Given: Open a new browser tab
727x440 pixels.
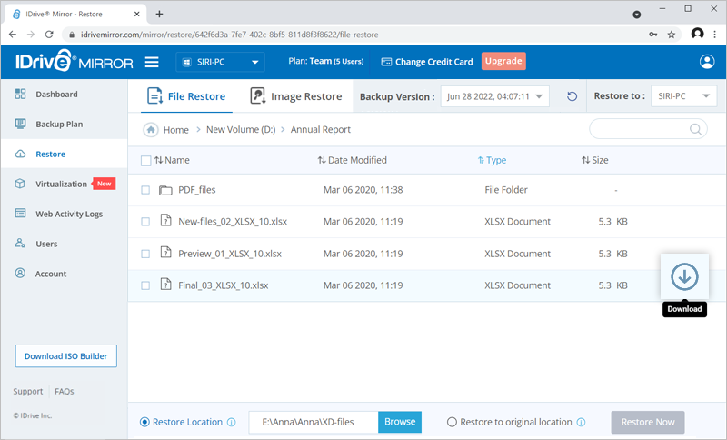Looking at the screenshot, I should click(x=160, y=14).
